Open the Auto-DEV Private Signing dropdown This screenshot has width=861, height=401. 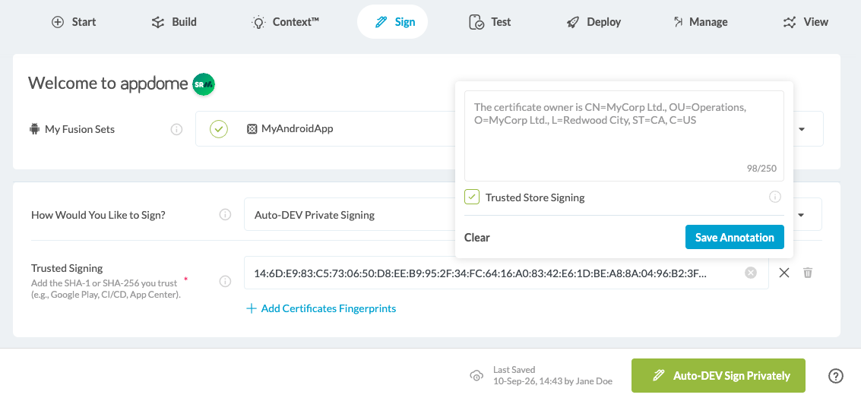click(533, 214)
